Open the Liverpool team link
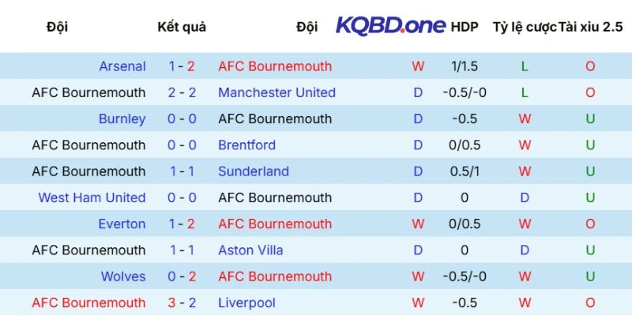Screen dimensions: 632x316 (x=246, y=303)
